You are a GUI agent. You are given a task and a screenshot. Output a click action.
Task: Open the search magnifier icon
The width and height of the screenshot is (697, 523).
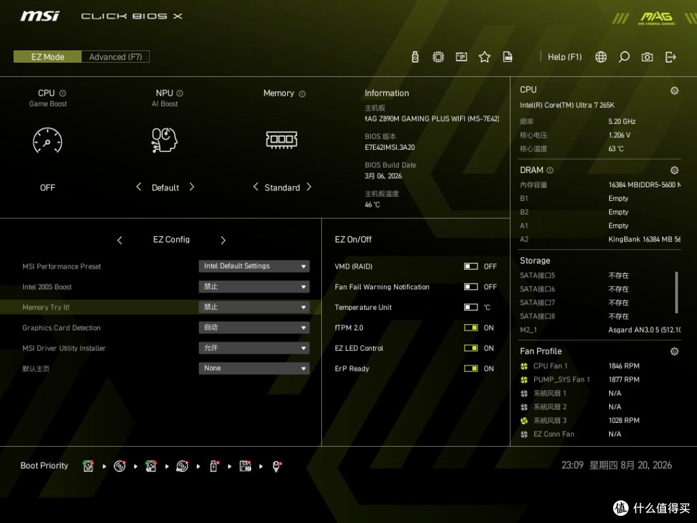624,57
